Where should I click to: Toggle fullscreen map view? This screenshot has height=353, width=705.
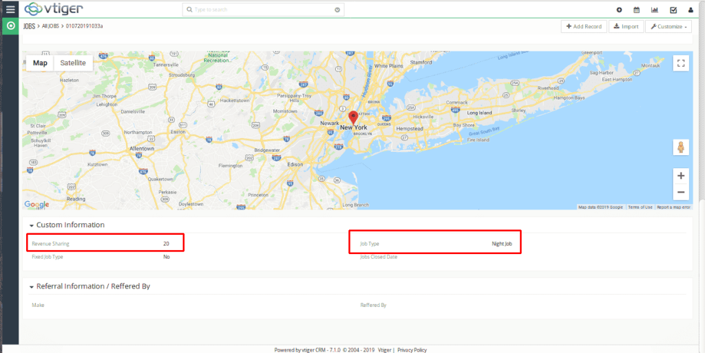(680, 63)
